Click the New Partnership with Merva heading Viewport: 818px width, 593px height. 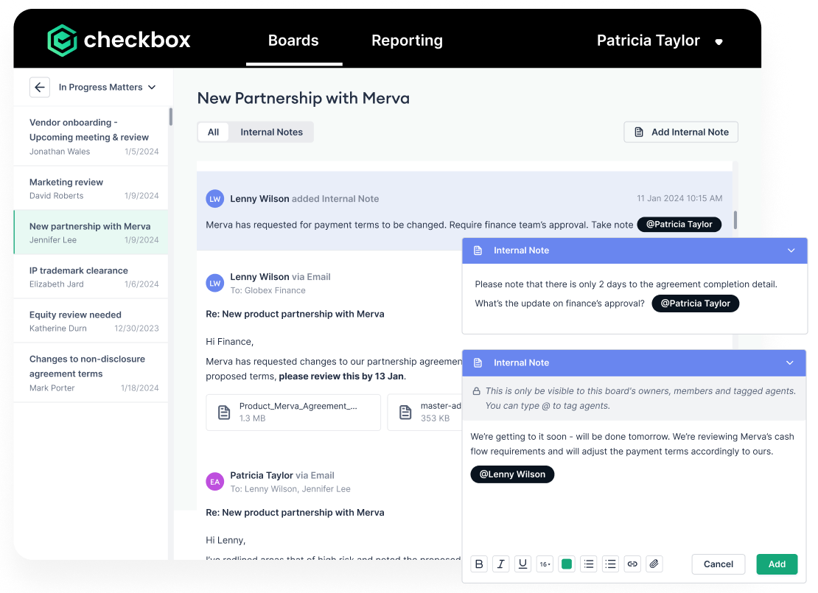coord(303,98)
